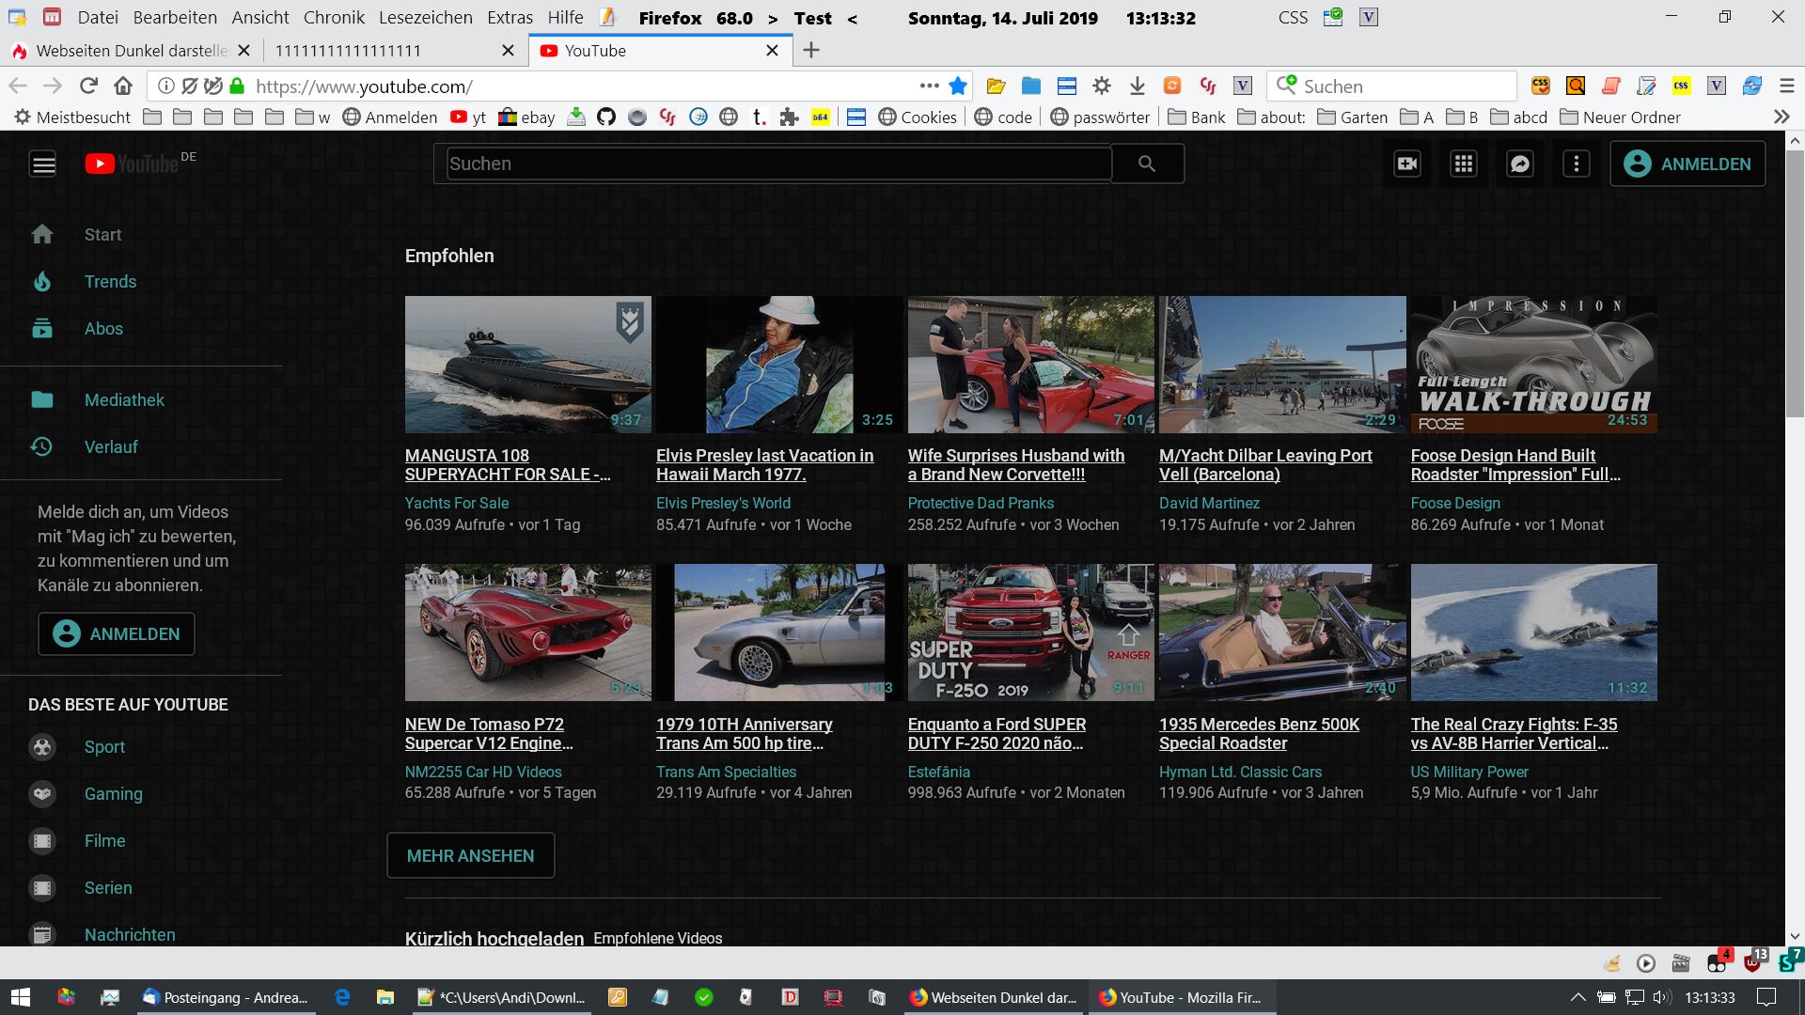Open the Windows Start menu button

point(20,997)
